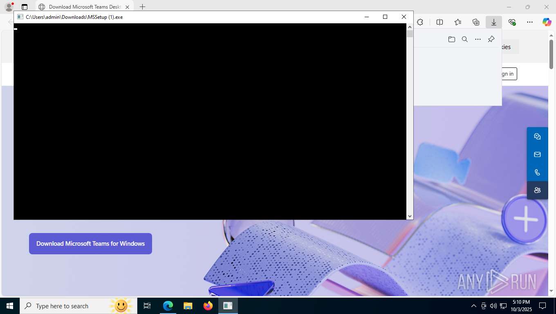Open Copilot icon in Edge toolbar
The image size is (556, 314).
547,22
